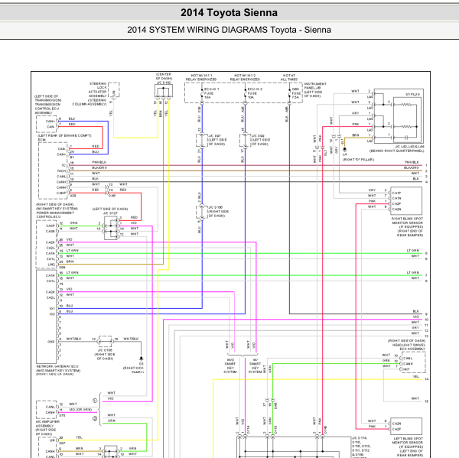The image size is (459, 458).
Task: Click the 'CA1N' pin on right blind spot sensor
Action: [x=396, y=199]
